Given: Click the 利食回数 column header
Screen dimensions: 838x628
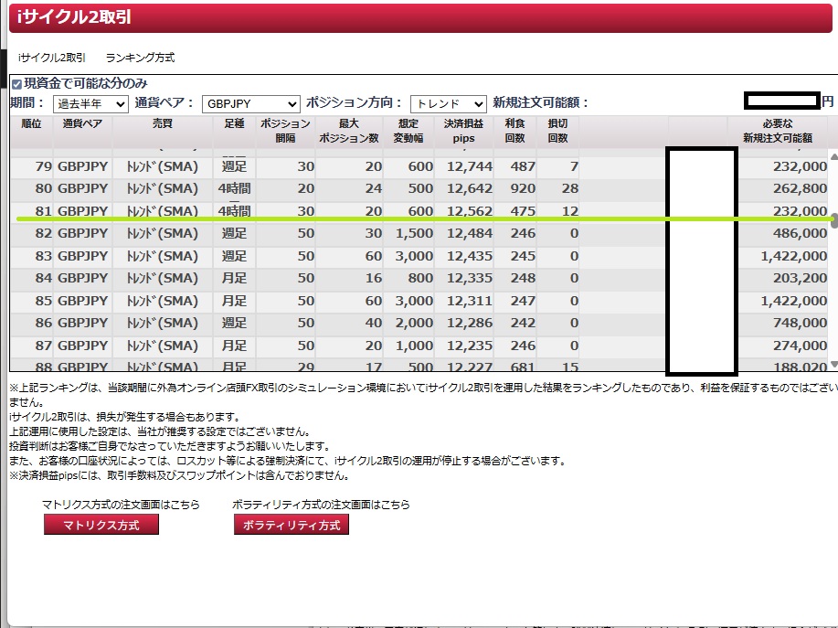Looking at the screenshot, I should point(514,131).
